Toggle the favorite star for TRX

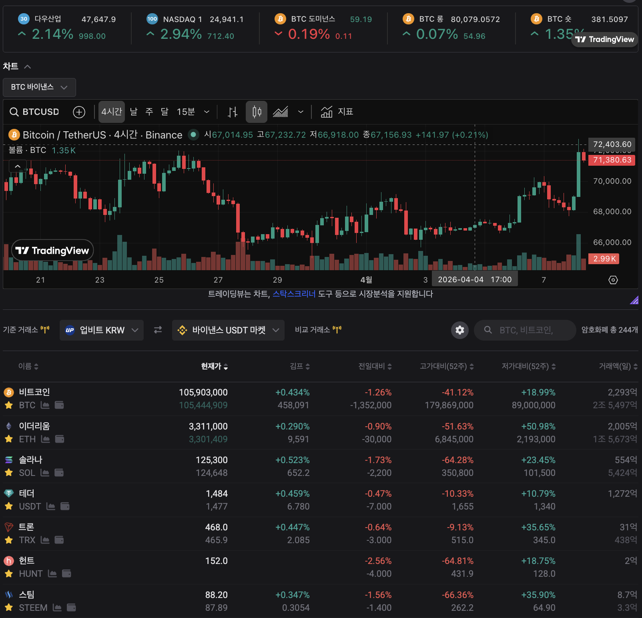point(9,540)
